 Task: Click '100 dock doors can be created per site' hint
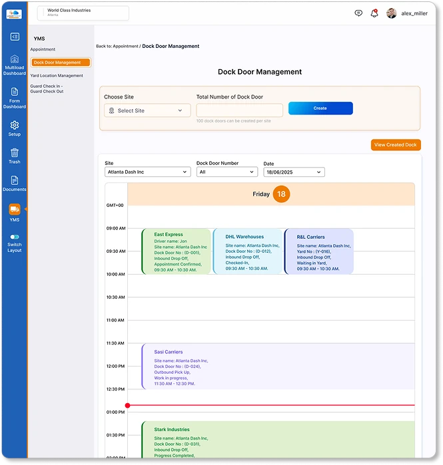coord(233,121)
